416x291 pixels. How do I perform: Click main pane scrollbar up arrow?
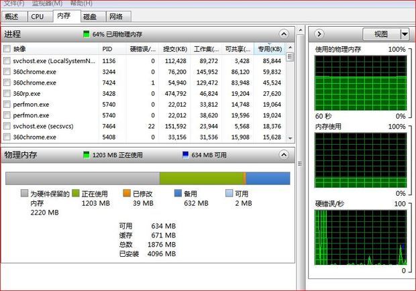click(x=301, y=30)
